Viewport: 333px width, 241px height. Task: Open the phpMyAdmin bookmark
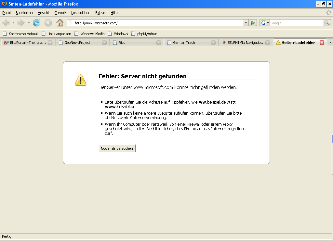point(144,33)
